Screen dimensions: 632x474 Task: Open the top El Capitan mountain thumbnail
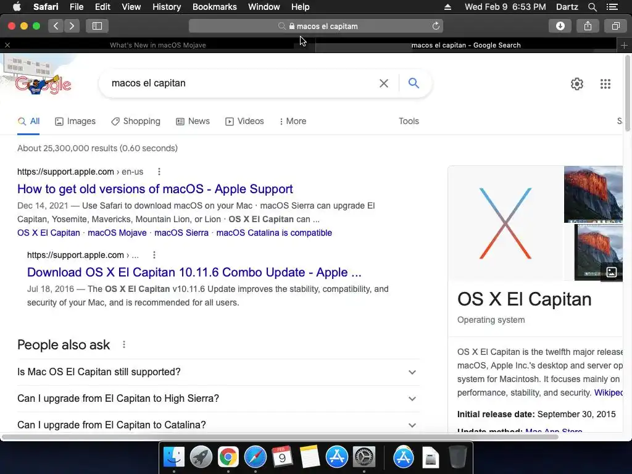[x=593, y=194]
